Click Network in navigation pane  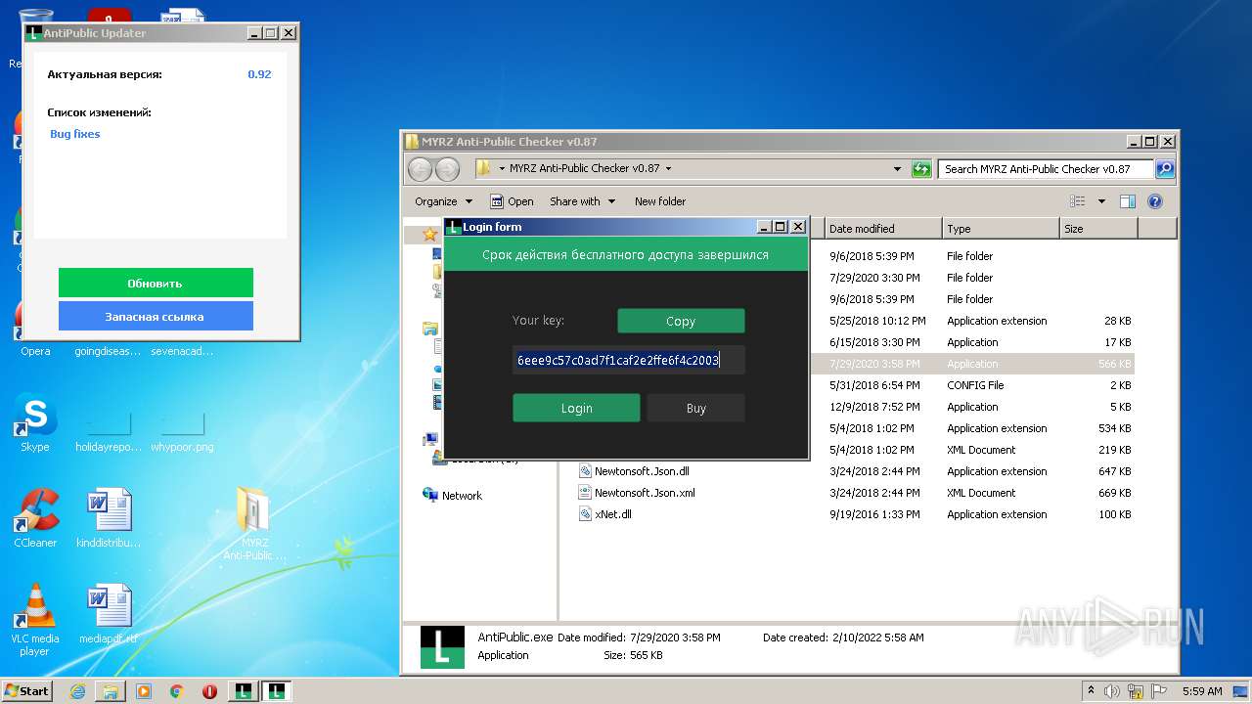pyautogui.click(x=462, y=496)
